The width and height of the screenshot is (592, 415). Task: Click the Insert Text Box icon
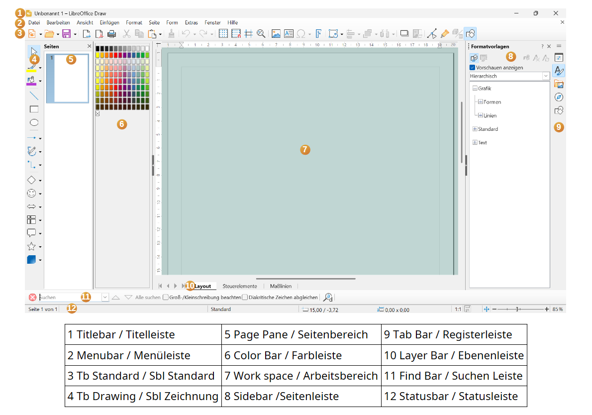pos(289,34)
